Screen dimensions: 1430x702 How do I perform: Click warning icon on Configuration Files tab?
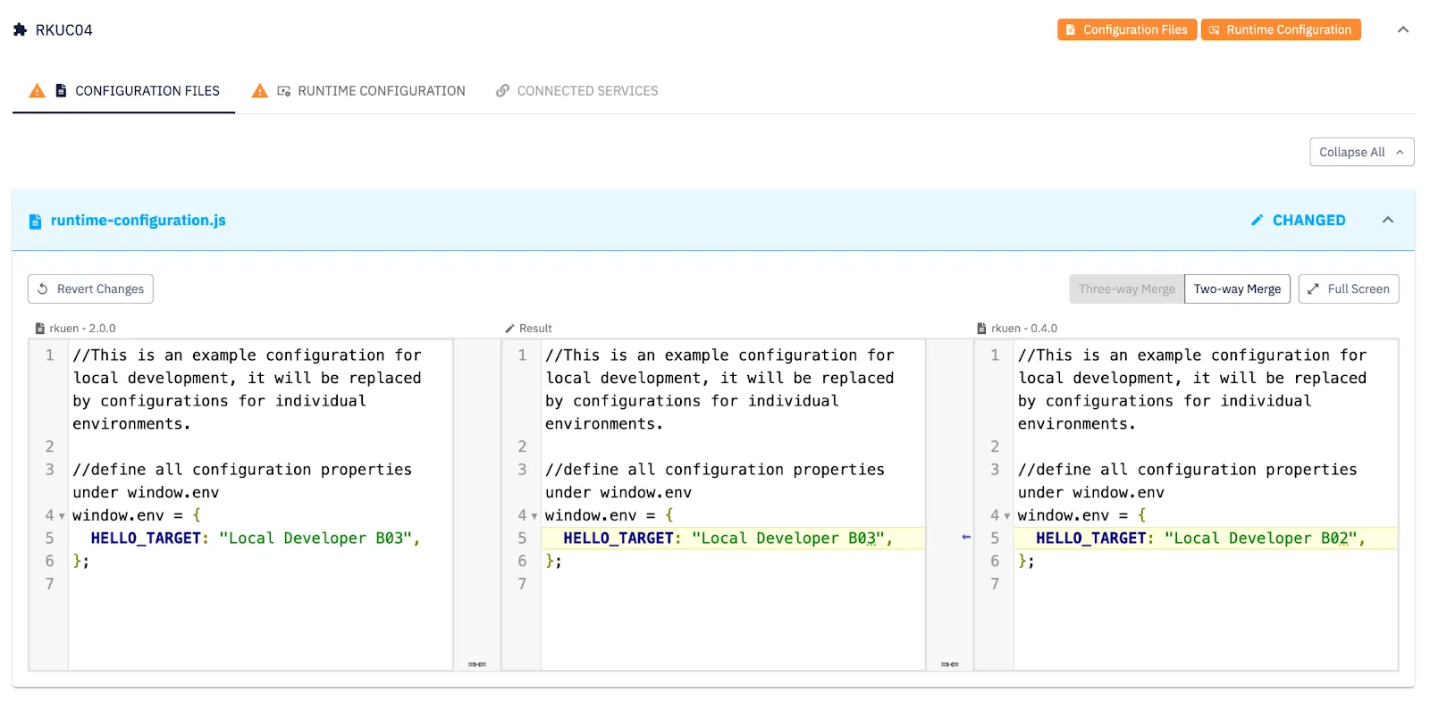click(37, 90)
